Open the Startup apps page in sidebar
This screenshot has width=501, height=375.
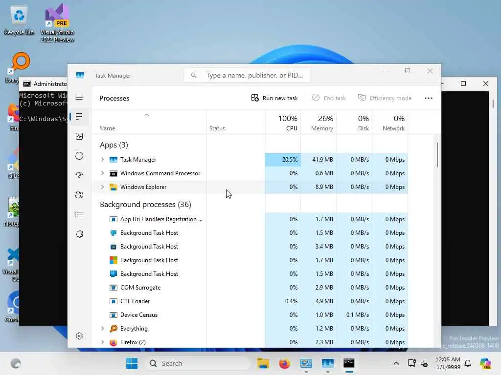coord(79,175)
